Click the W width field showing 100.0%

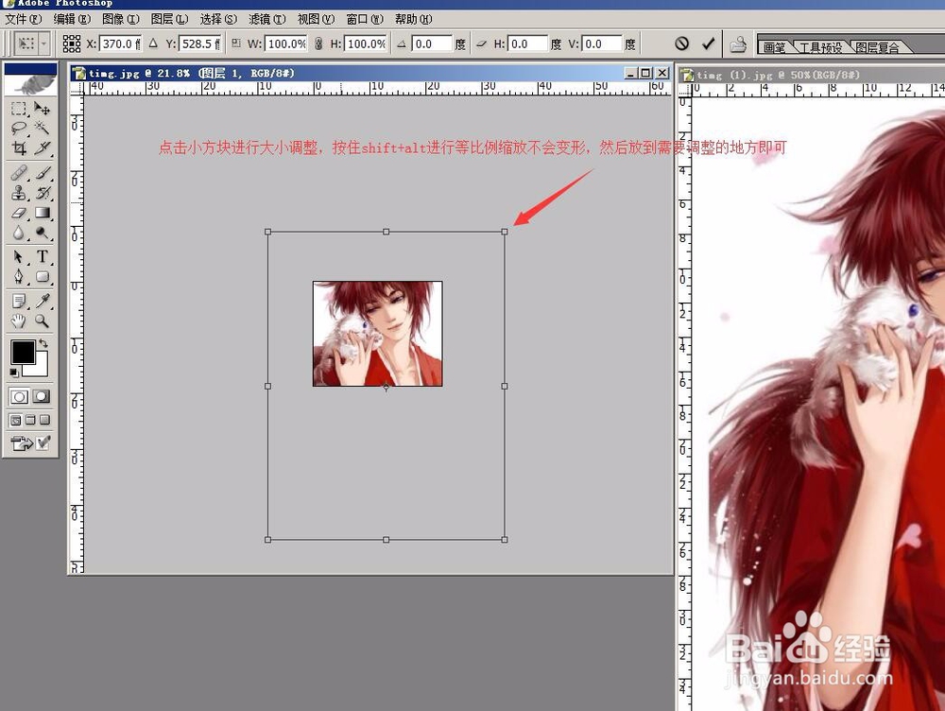pos(286,44)
